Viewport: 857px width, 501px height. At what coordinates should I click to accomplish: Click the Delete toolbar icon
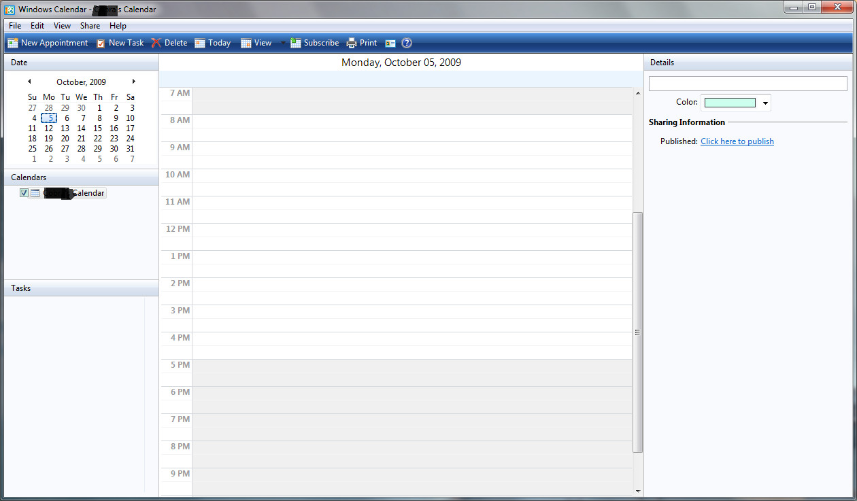click(169, 42)
